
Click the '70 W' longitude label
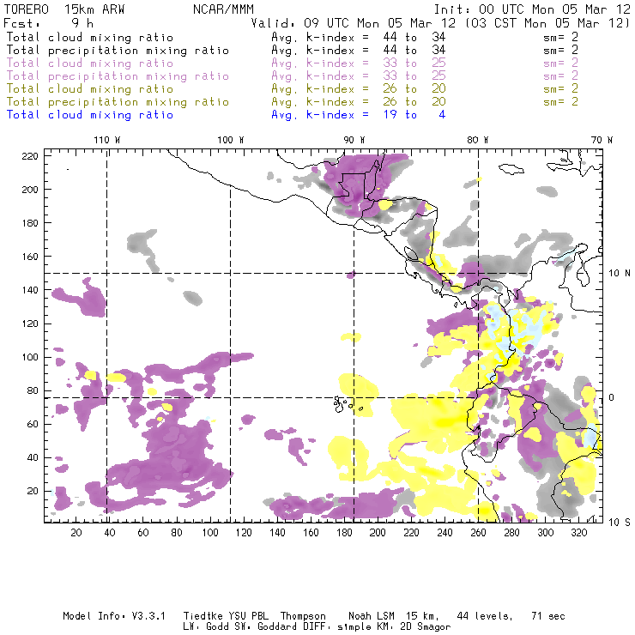pos(602,140)
